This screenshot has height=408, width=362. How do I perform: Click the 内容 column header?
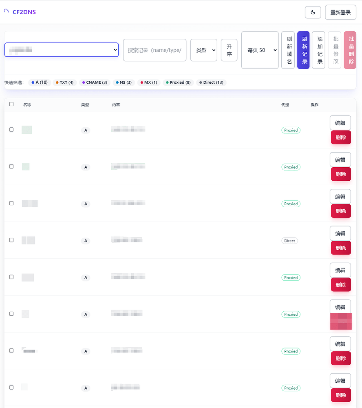116,104
